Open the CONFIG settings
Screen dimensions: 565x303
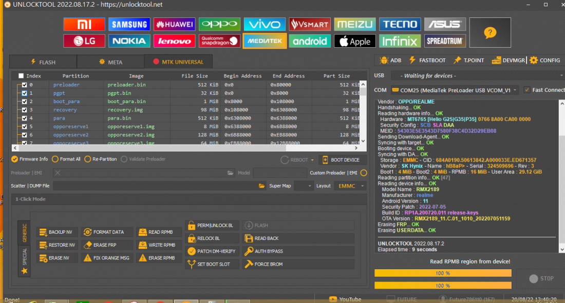(x=545, y=60)
